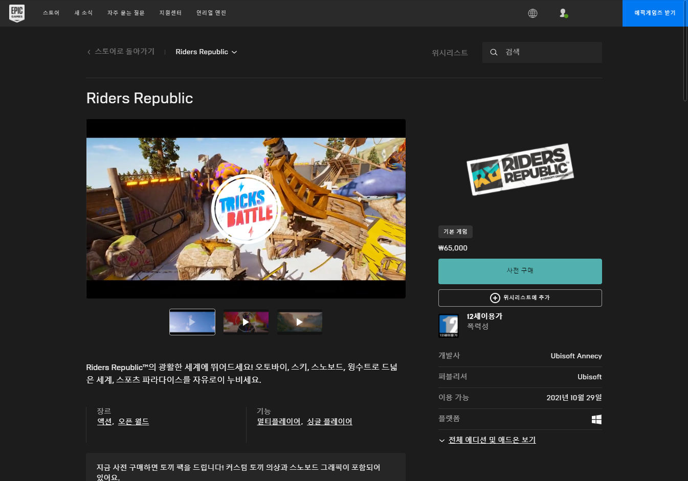Return via 스토어로 돌아가기 link

[124, 52]
